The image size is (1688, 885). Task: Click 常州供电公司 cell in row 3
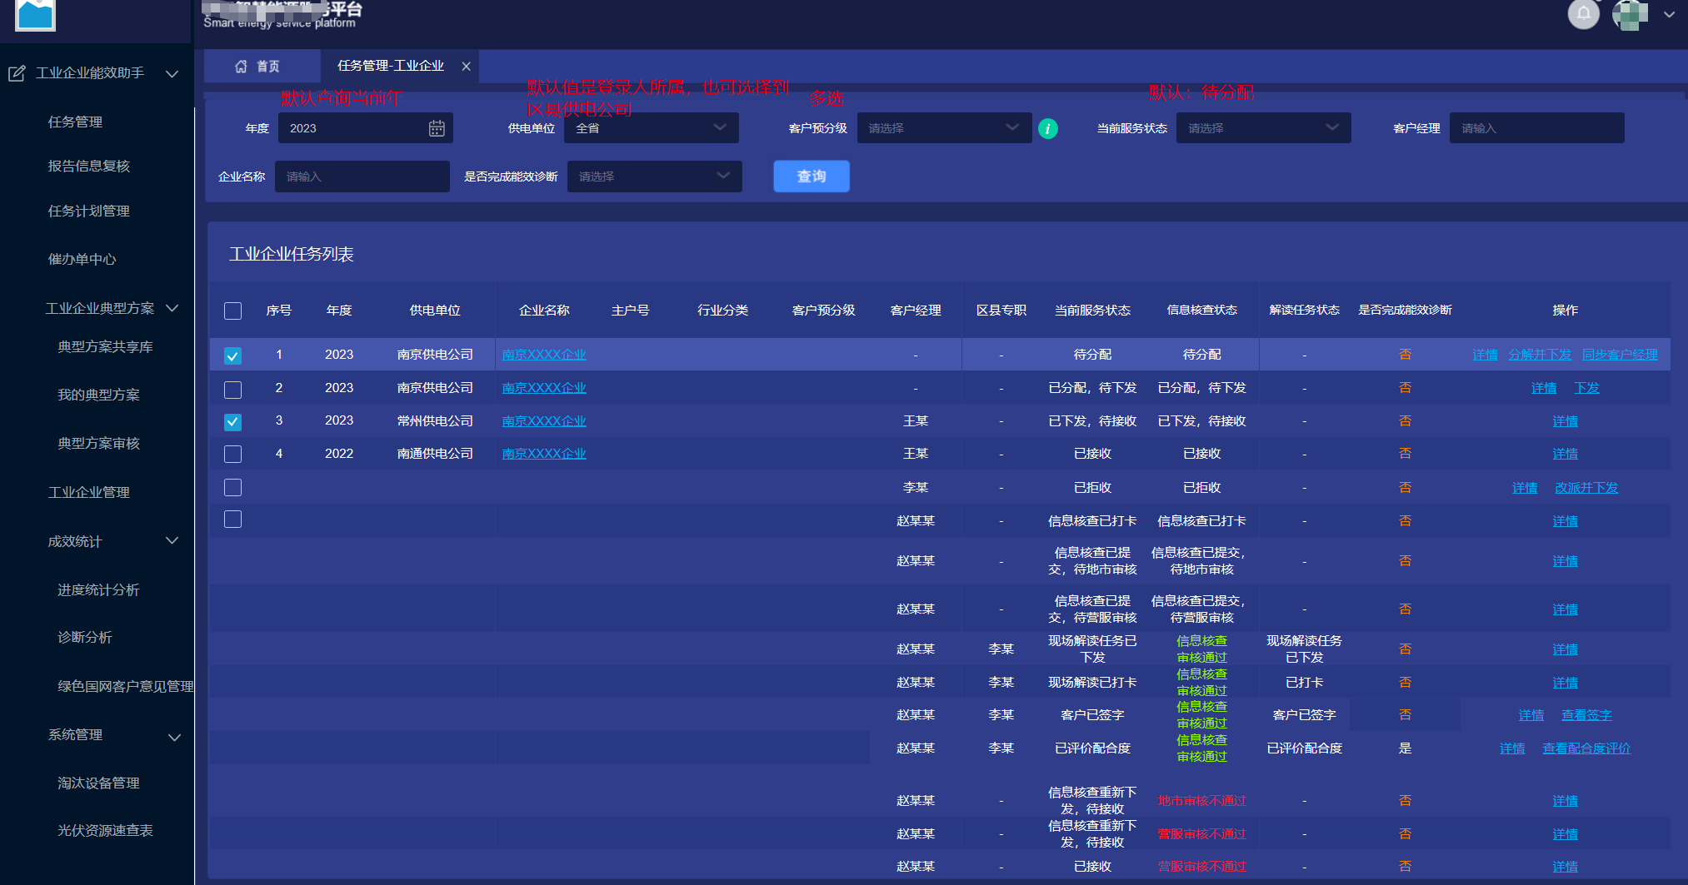[x=435, y=421]
